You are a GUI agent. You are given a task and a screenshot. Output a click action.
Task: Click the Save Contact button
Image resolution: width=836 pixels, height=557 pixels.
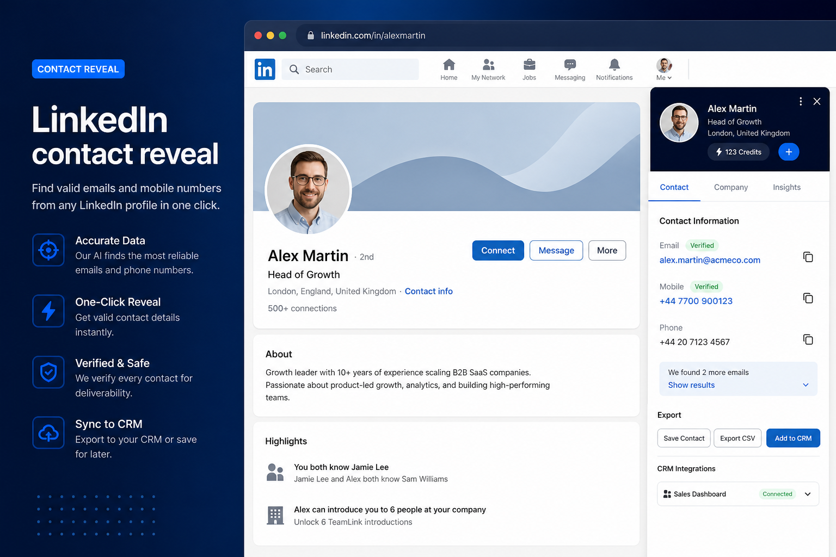(x=684, y=438)
